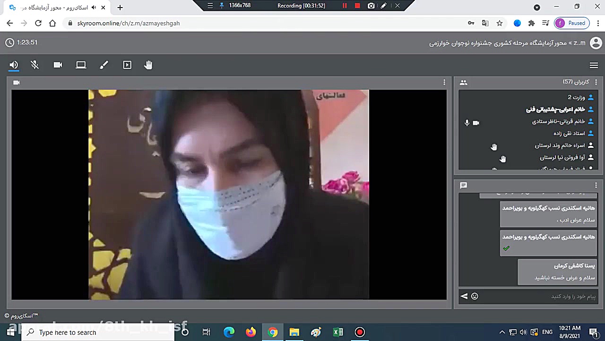Click the session timer clock icon

click(x=9, y=43)
